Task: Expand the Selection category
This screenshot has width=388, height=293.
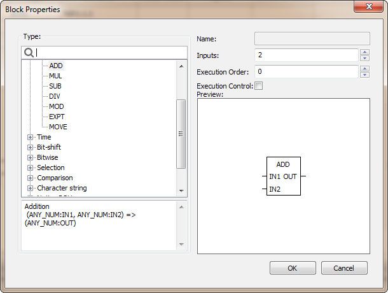Action: pyautogui.click(x=30, y=168)
